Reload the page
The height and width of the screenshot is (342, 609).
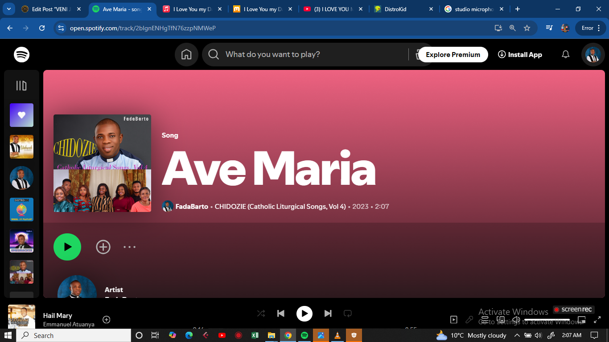(x=42, y=28)
